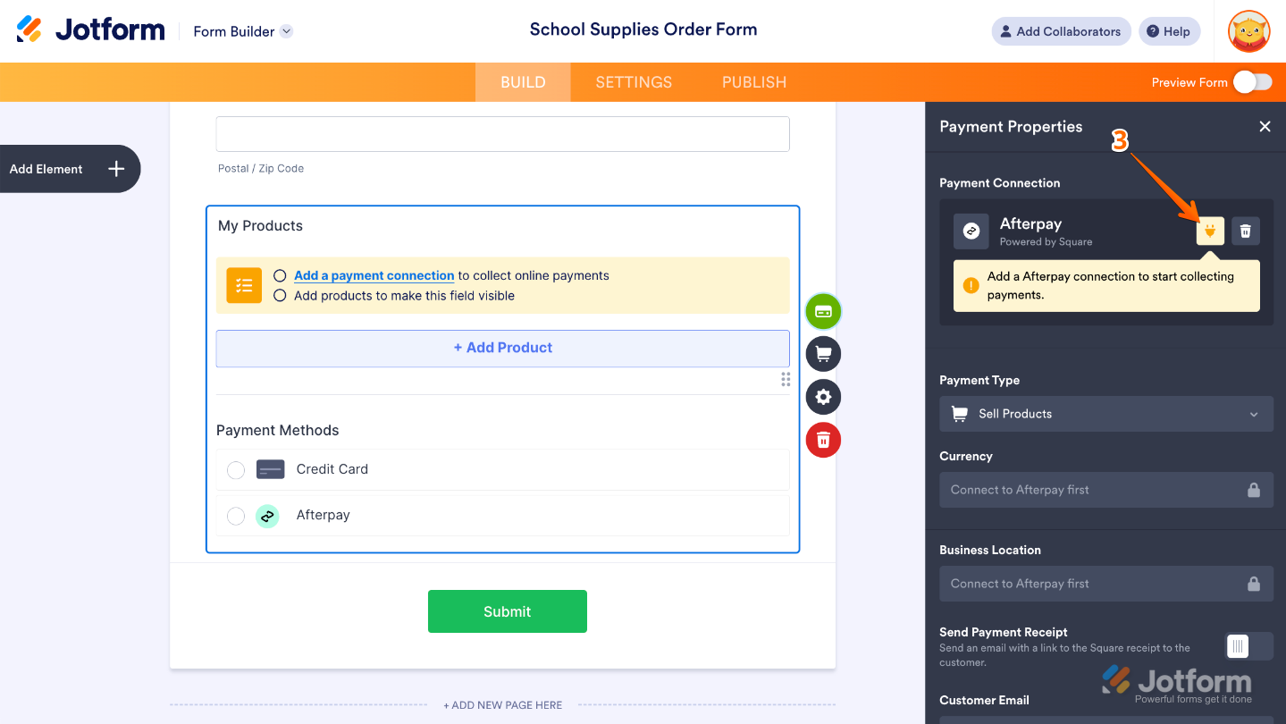Expand the Add Element panel
Screen dimensions: 1286x724
115,169
